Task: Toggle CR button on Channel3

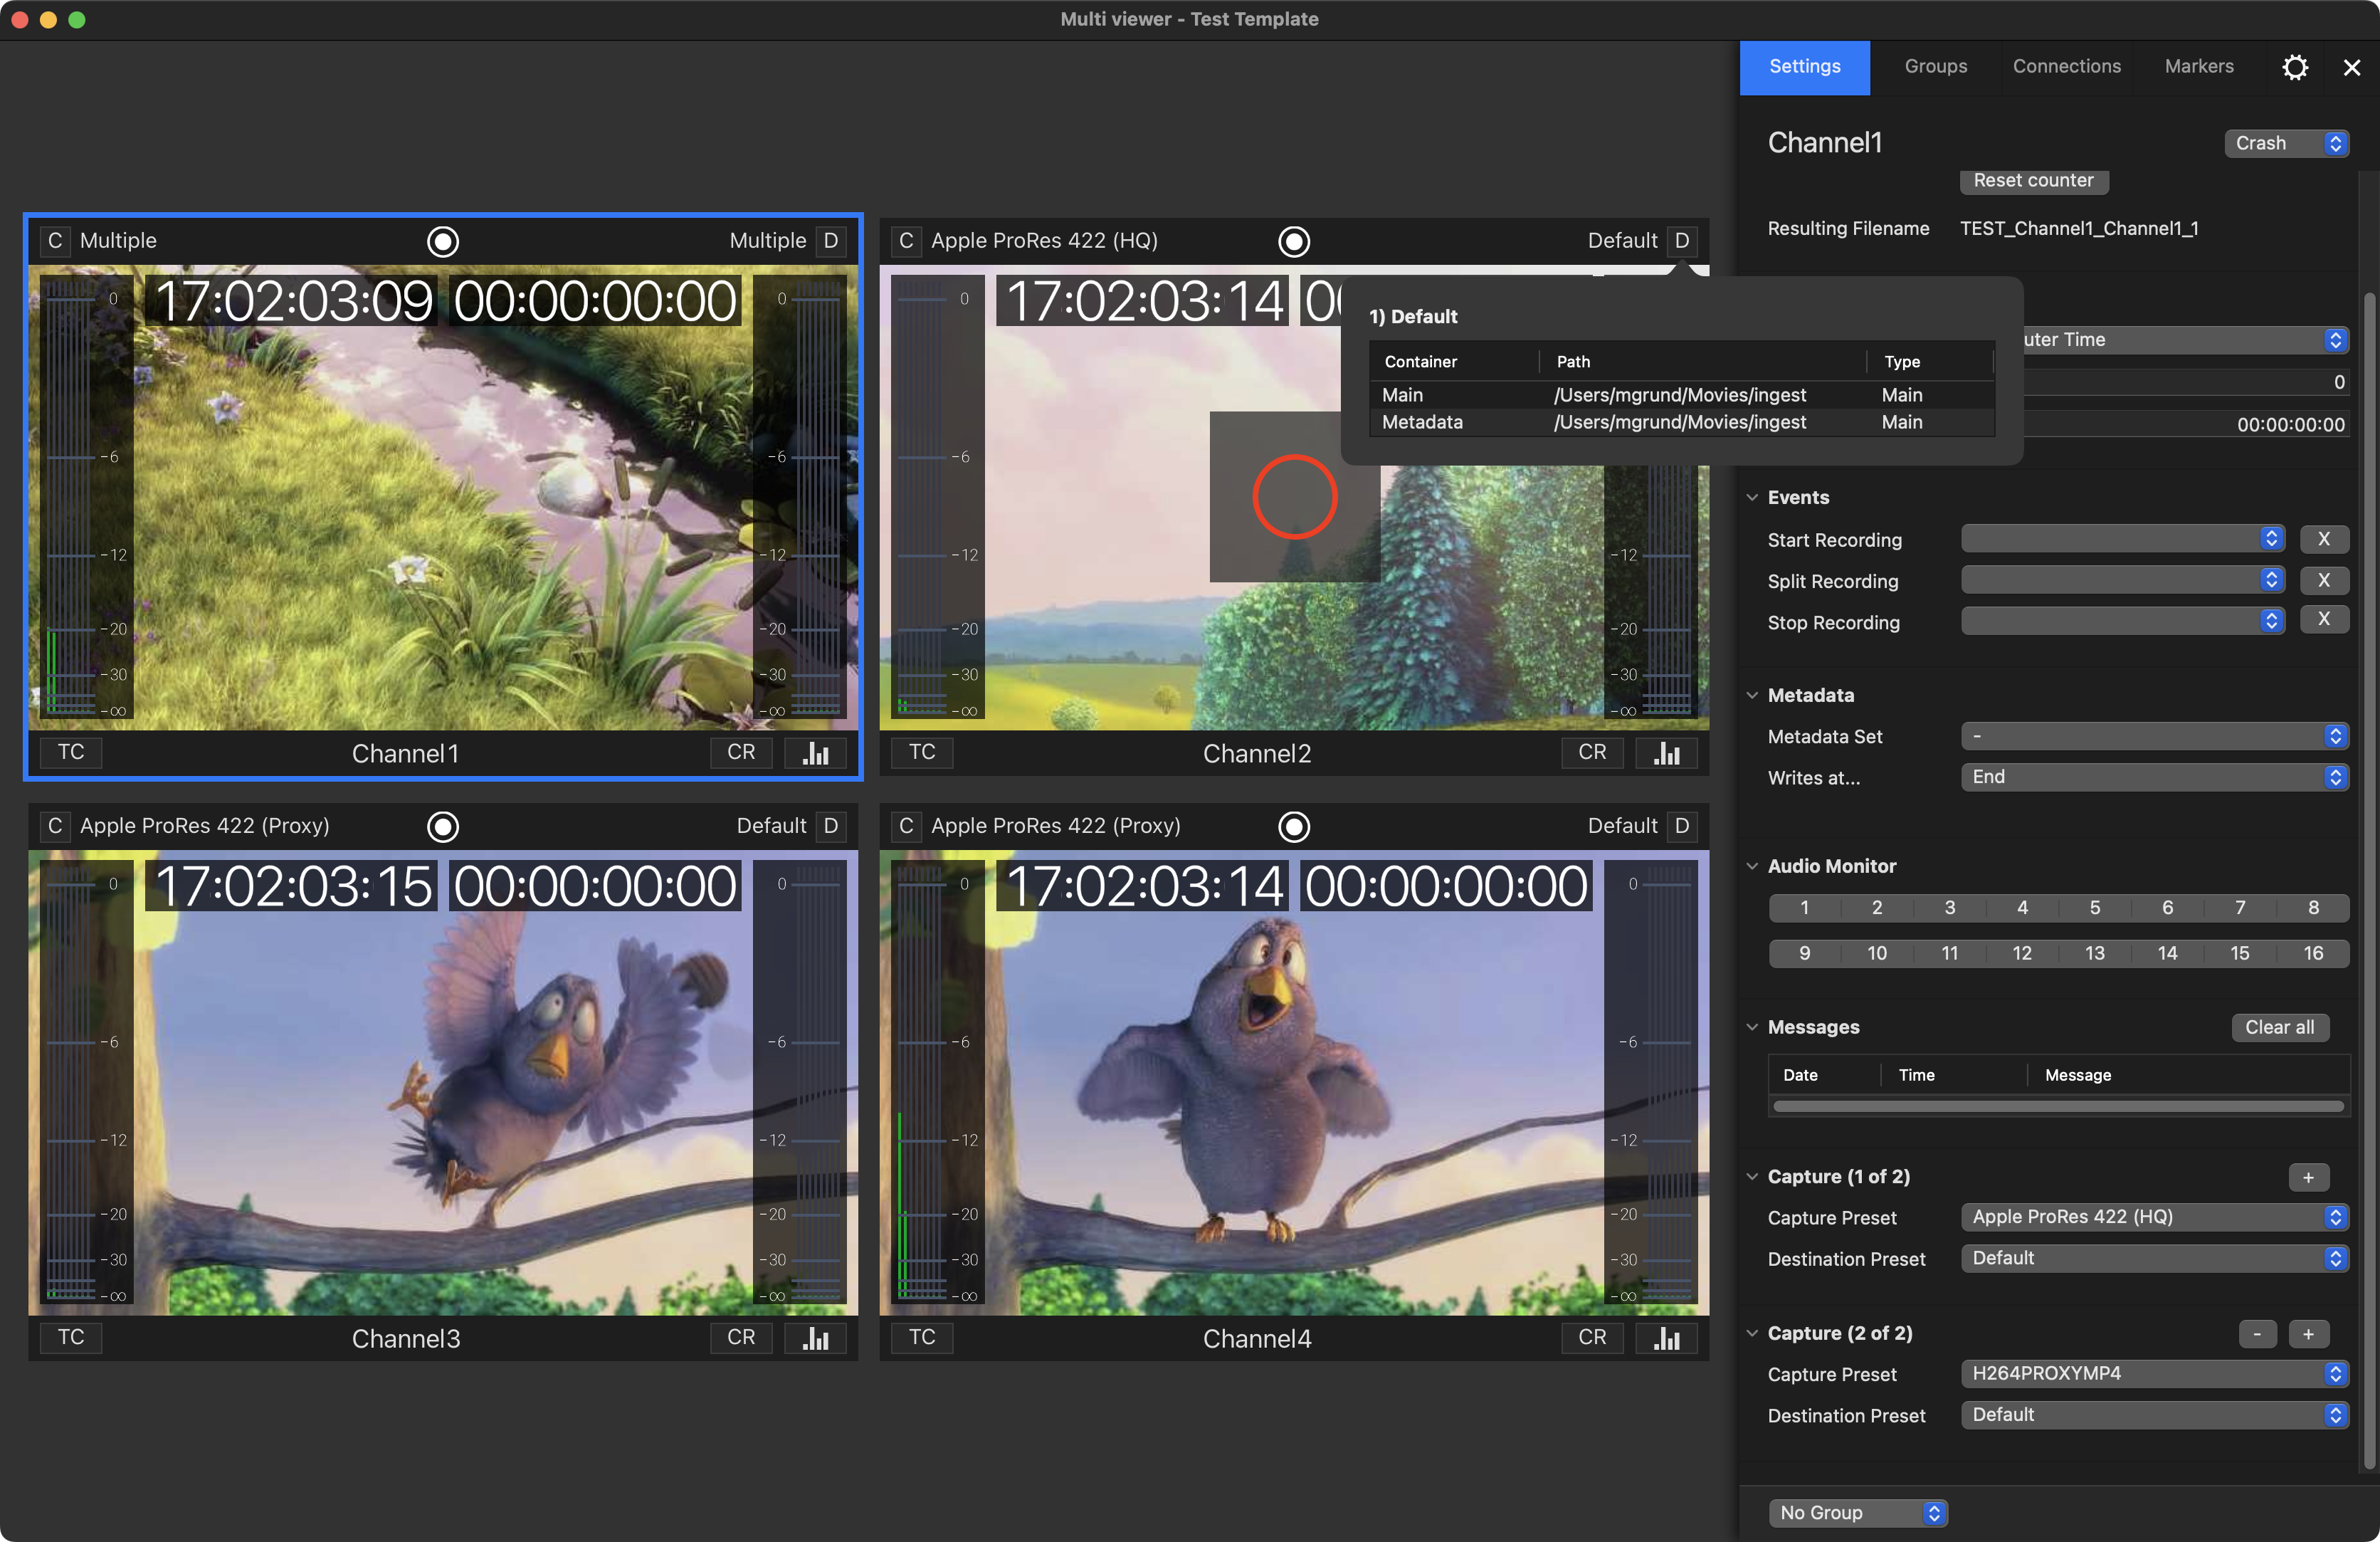Action: 741,1338
